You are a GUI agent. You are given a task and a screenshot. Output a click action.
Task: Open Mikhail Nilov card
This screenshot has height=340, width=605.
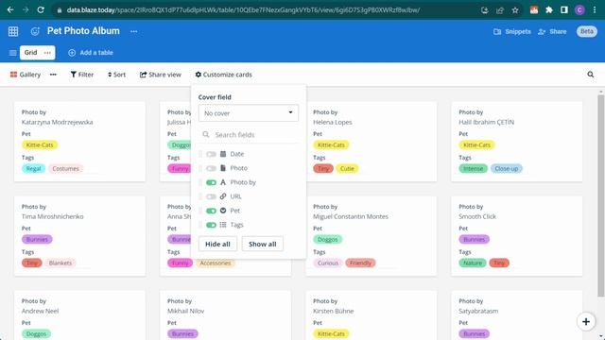tap(225, 315)
